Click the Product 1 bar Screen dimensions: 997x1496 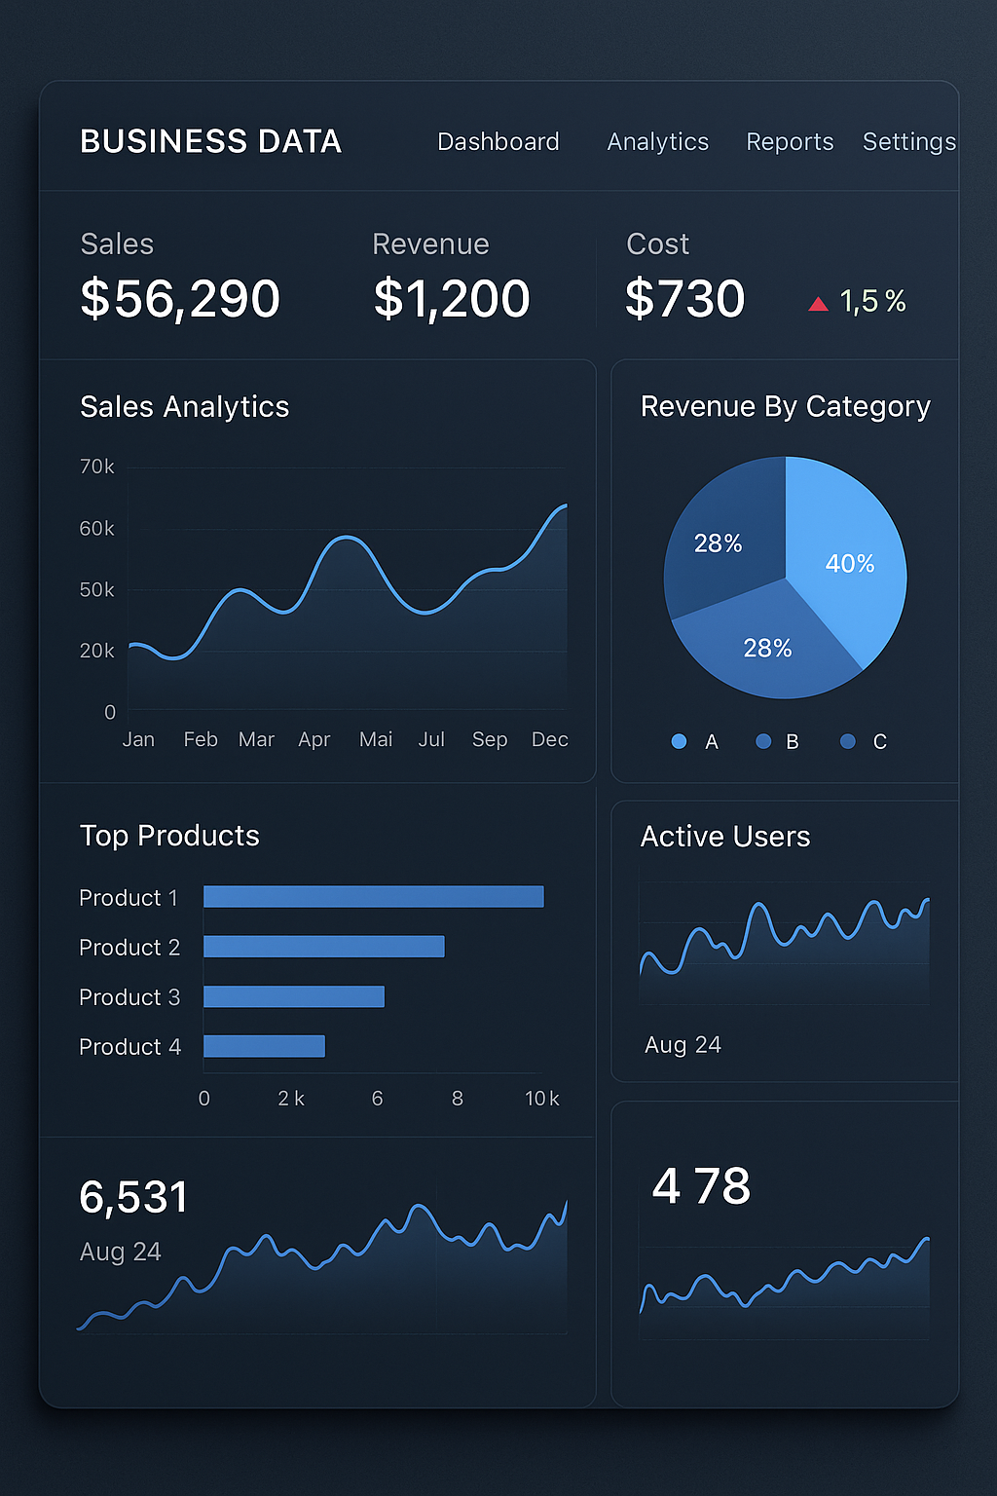[373, 896]
